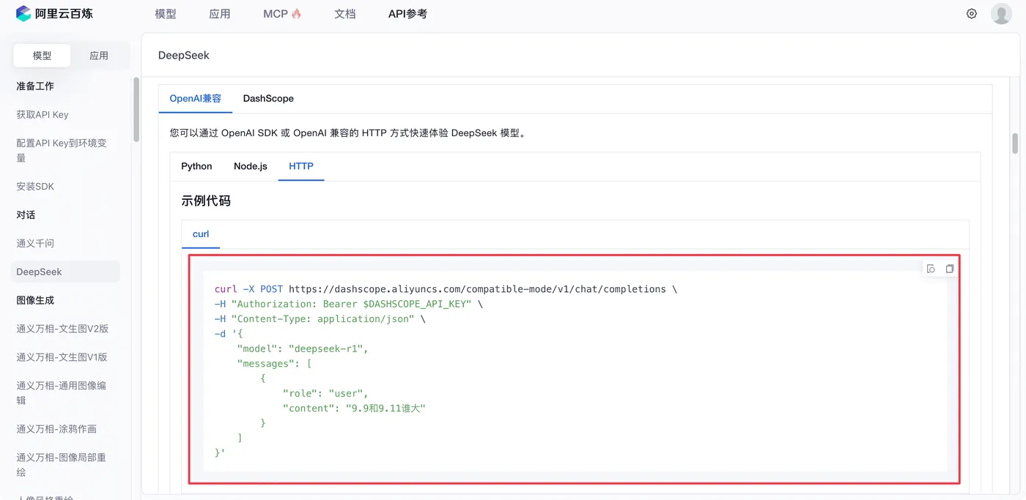Open 安装SDK in the sidebar
Screen dimensions: 1026x500
pos(35,187)
